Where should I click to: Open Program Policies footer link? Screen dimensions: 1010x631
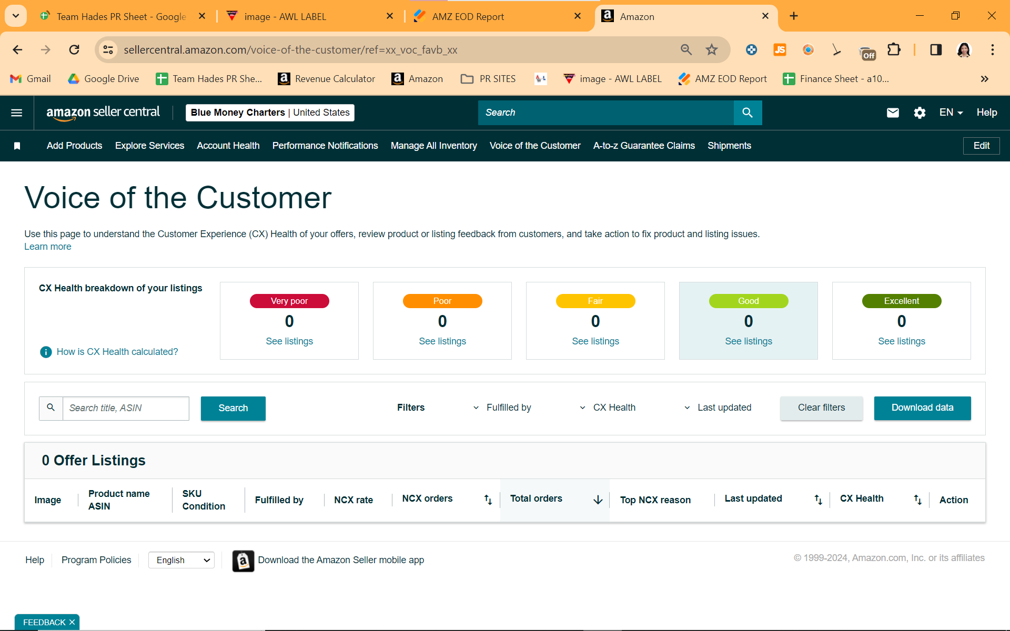coord(96,561)
